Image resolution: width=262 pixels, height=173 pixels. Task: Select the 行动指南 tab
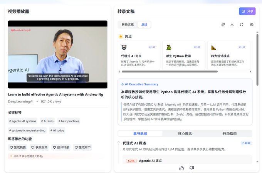pos(230,134)
